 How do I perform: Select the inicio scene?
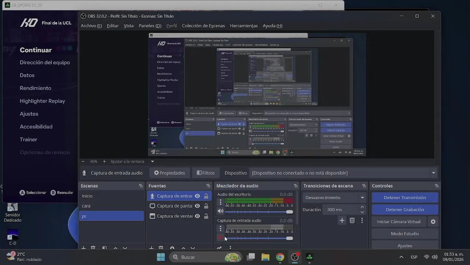111,196
